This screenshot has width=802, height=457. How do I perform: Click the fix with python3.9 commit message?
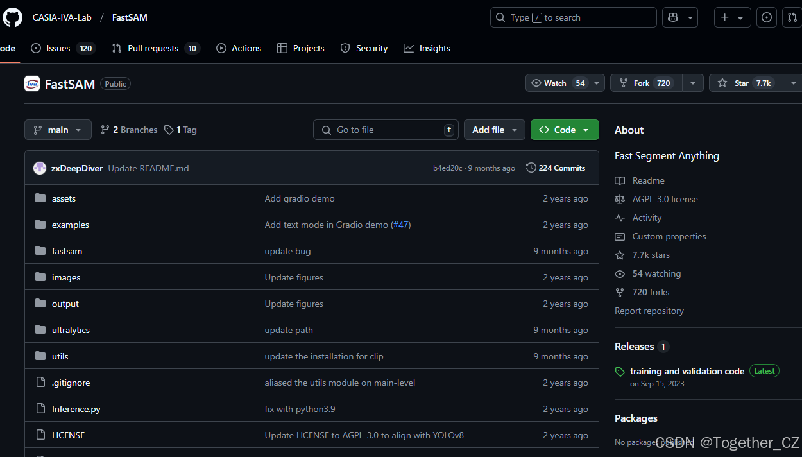(x=300, y=409)
